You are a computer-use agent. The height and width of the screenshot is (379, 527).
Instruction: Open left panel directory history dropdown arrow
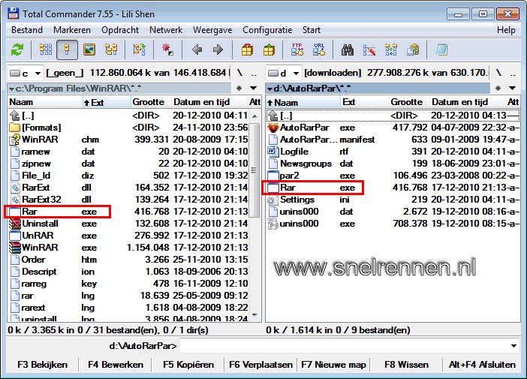[254, 89]
